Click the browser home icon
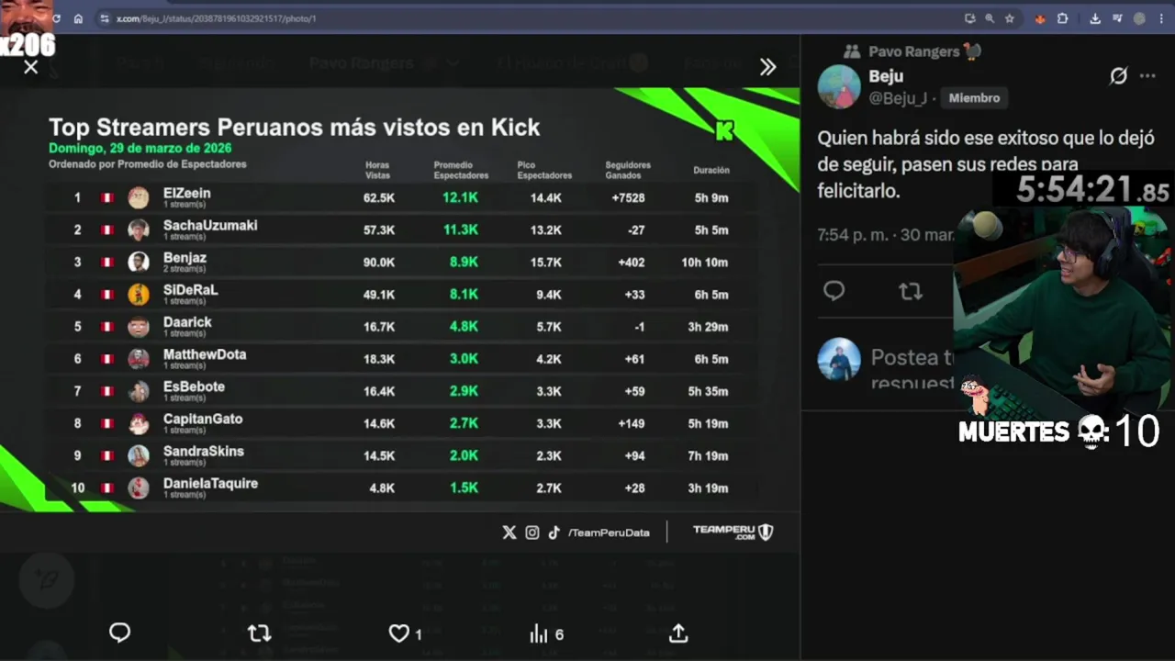The width and height of the screenshot is (1175, 661). (78, 18)
